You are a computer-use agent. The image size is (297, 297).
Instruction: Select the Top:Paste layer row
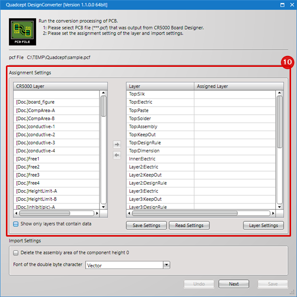point(201,110)
